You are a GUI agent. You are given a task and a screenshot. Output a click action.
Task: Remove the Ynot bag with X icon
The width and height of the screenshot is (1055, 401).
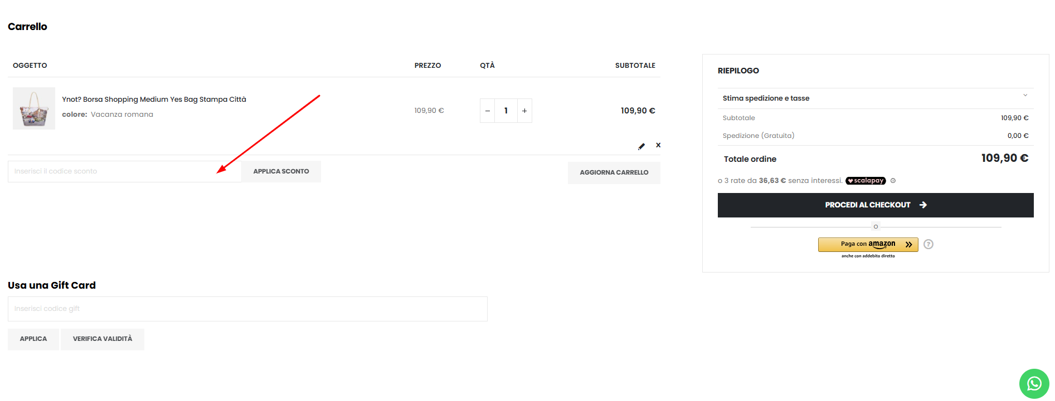pyautogui.click(x=658, y=145)
